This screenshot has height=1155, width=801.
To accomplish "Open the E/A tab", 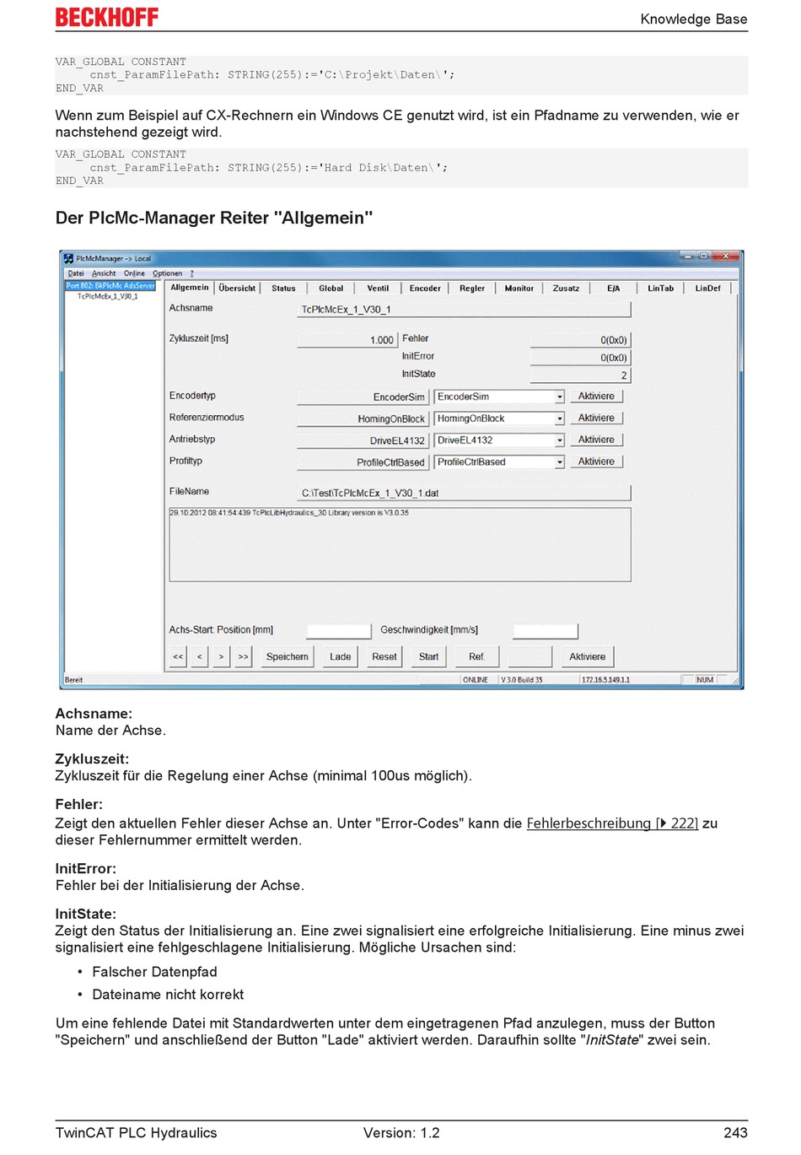I will [614, 289].
